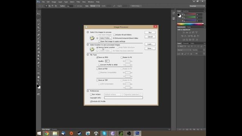Select the Rectangle shape tool
Screen dimensions: 242x136
[39, 73]
